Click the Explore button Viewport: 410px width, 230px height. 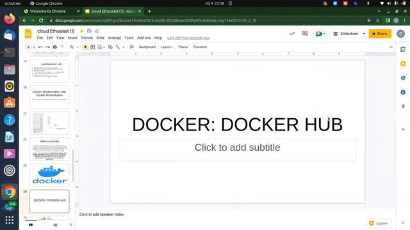379,224
